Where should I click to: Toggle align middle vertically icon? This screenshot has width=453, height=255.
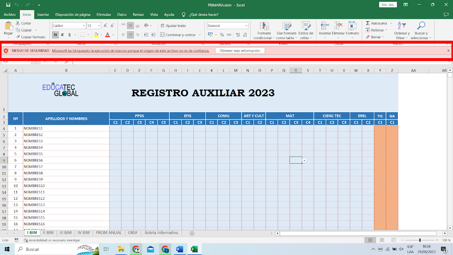(130, 25)
